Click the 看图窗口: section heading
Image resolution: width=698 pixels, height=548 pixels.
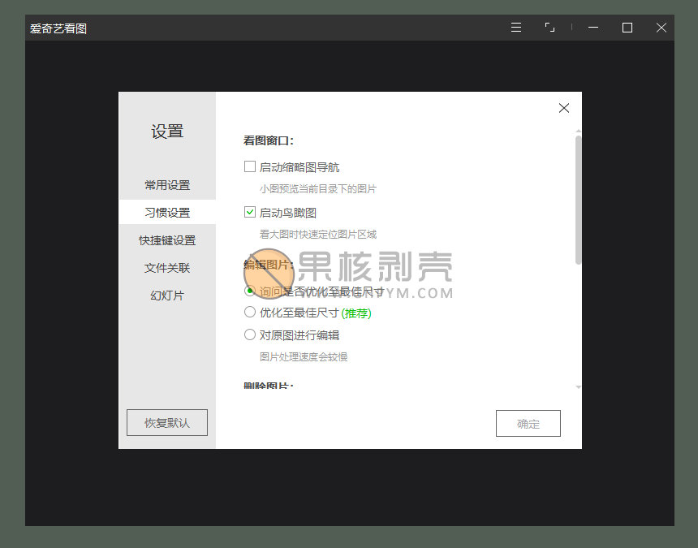click(x=269, y=140)
